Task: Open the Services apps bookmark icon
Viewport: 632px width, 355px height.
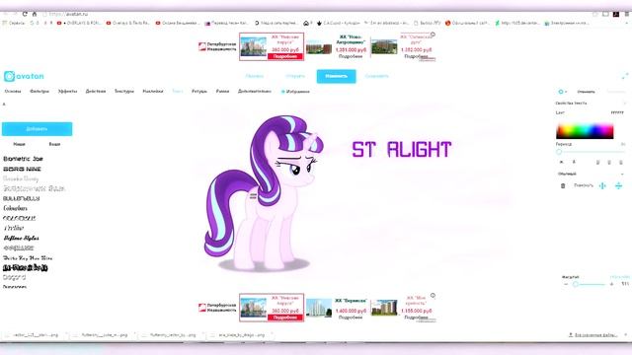Action: 5,24
